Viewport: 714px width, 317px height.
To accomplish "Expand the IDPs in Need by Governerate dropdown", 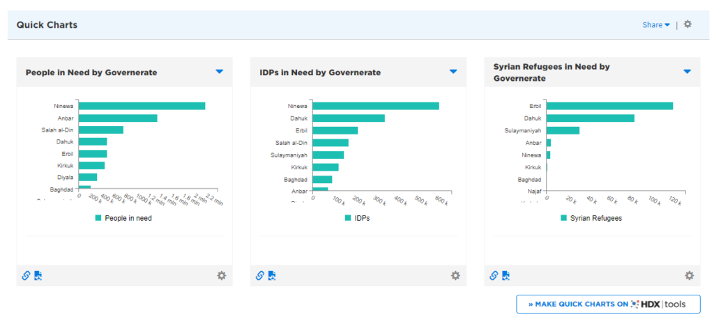I will tap(453, 72).
